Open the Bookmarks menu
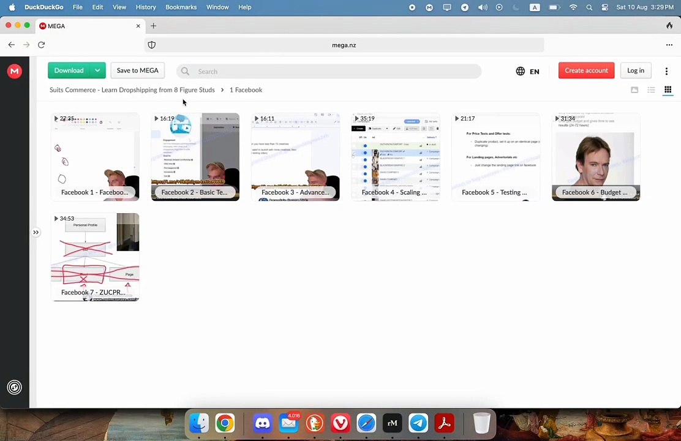This screenshot has height=441, width=681. (x=181, y=7)
